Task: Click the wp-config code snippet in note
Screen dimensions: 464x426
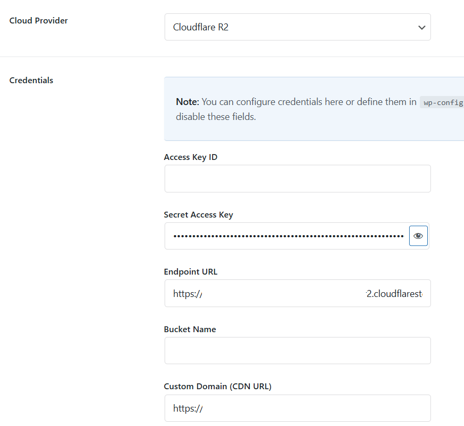Action: 442,102
